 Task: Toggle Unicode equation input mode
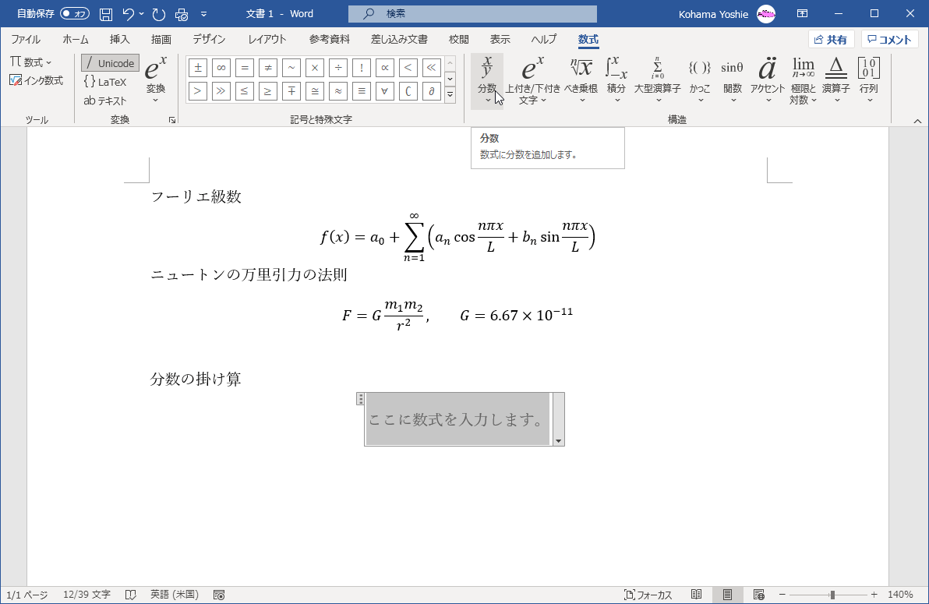click(109, 62)
